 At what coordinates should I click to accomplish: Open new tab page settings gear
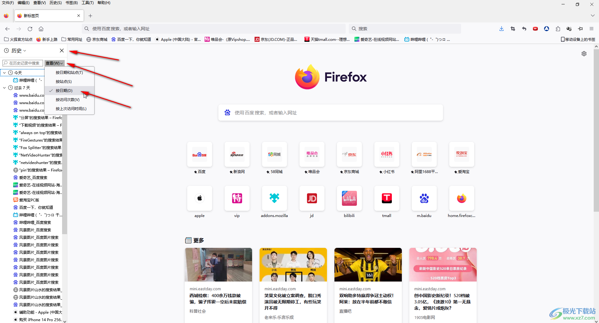tap(584, 54)
